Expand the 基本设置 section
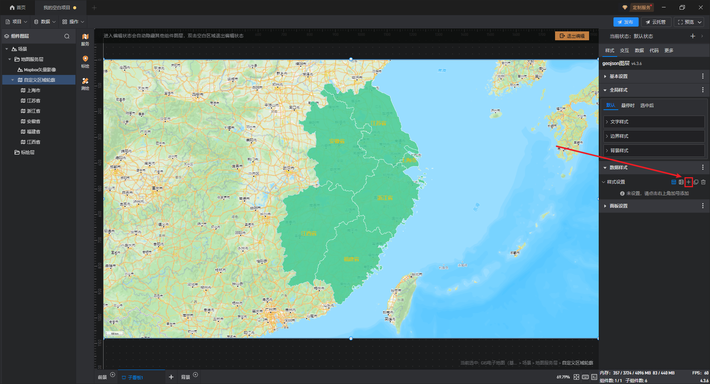Screen dimensions: 710x384 click(618, 76)
